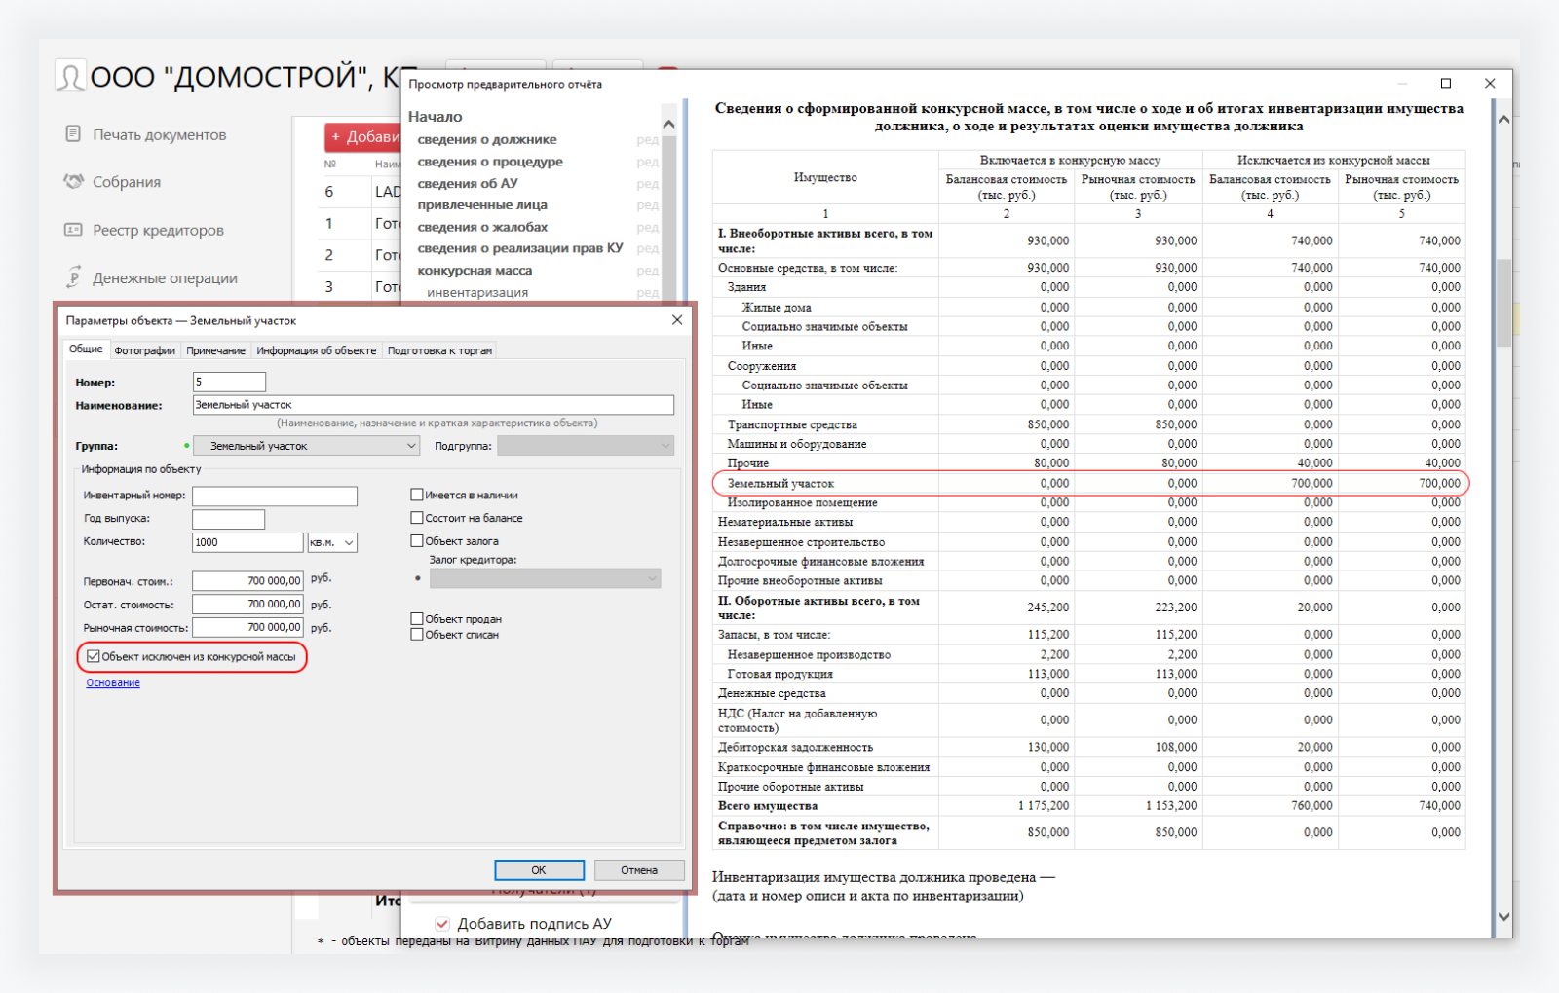
Task: Toggle Объект списан checkbox
Action: click(417, 635)
